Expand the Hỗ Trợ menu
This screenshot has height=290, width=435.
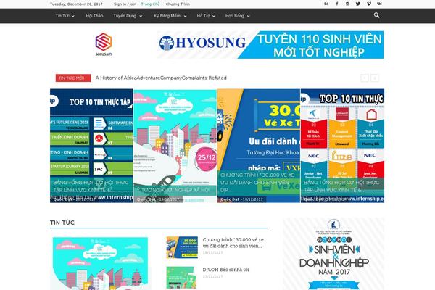(206, 16)
